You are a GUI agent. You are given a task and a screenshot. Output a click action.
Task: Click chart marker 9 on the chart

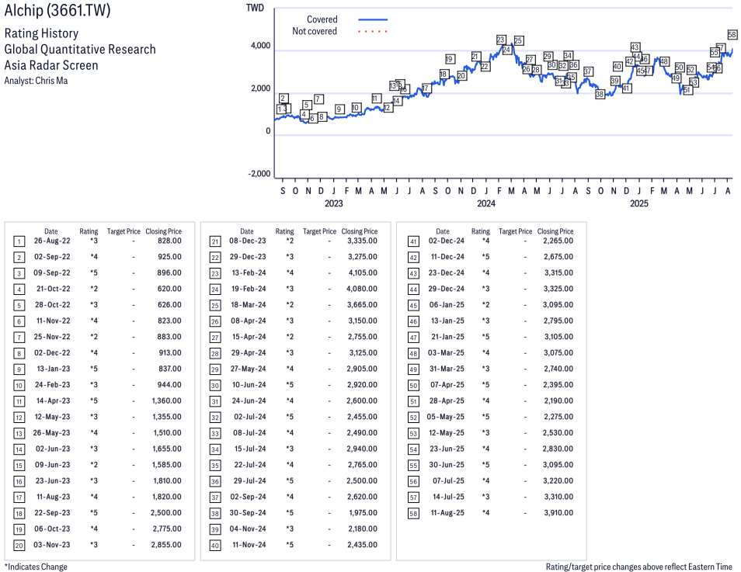pyautogui.click(x=339, y=109)
